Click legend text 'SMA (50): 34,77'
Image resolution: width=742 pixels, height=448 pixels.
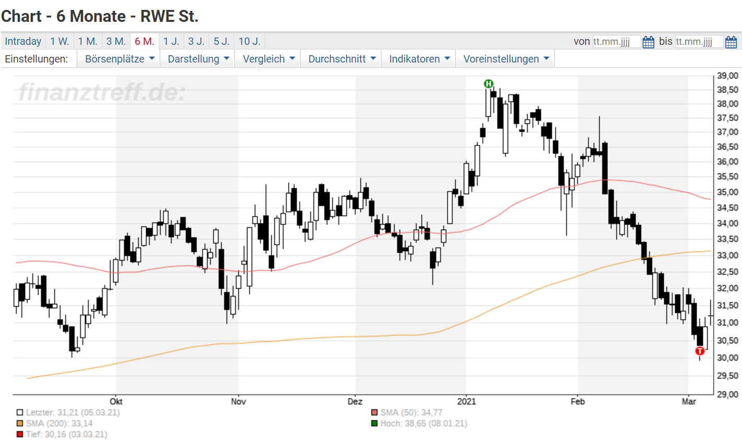[x=411, y=413]
